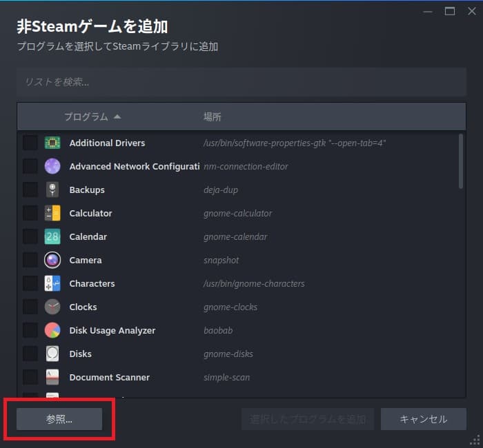Click the キャンセル button
The image size is (483, 448).
(424, 419)
